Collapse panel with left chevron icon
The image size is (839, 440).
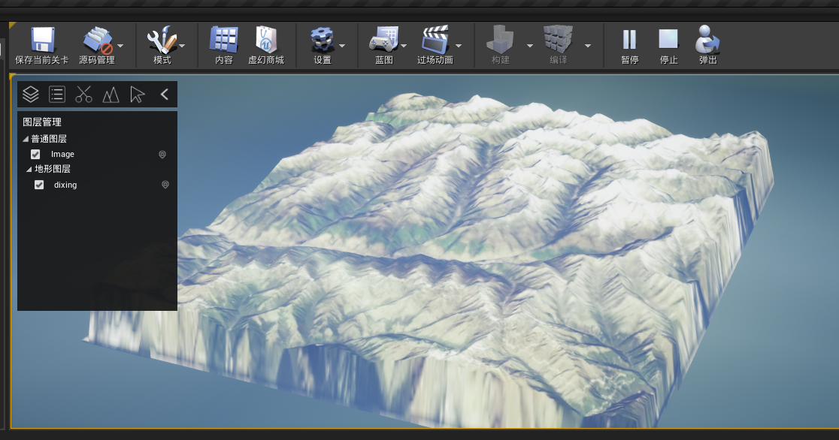coord(165,95)
